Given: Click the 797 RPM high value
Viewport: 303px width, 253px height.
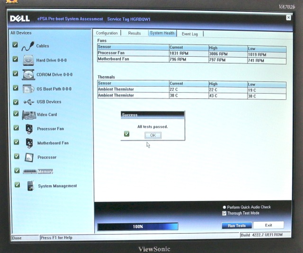Looking at the screenshot, I should click(x=217, y=60).
